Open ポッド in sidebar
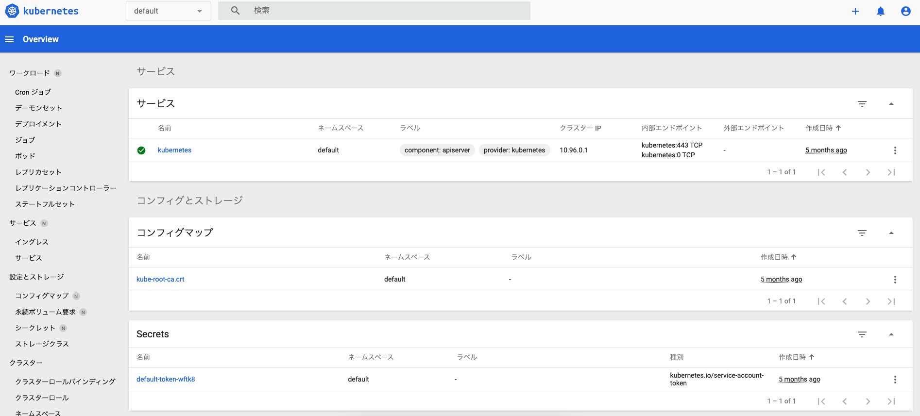 (25, 156)
